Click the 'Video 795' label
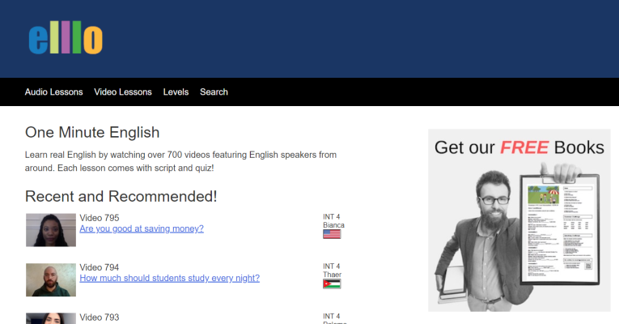 [x=100, y=218]
